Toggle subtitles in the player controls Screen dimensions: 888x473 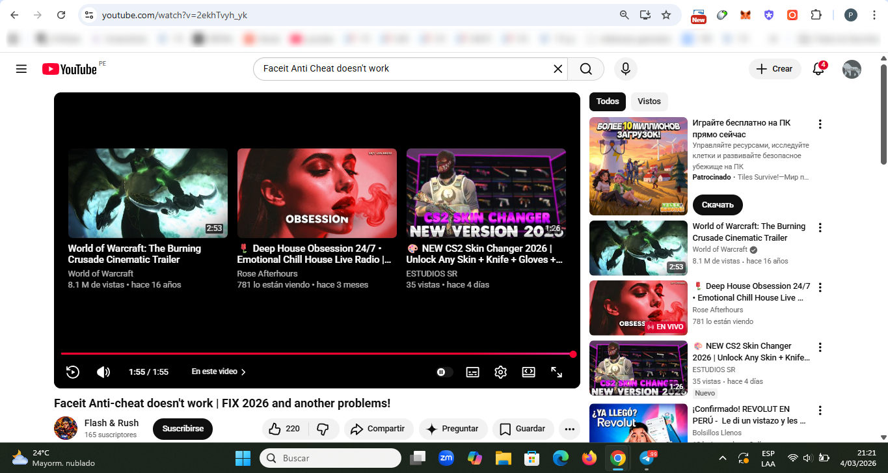[x=473, y=372]
